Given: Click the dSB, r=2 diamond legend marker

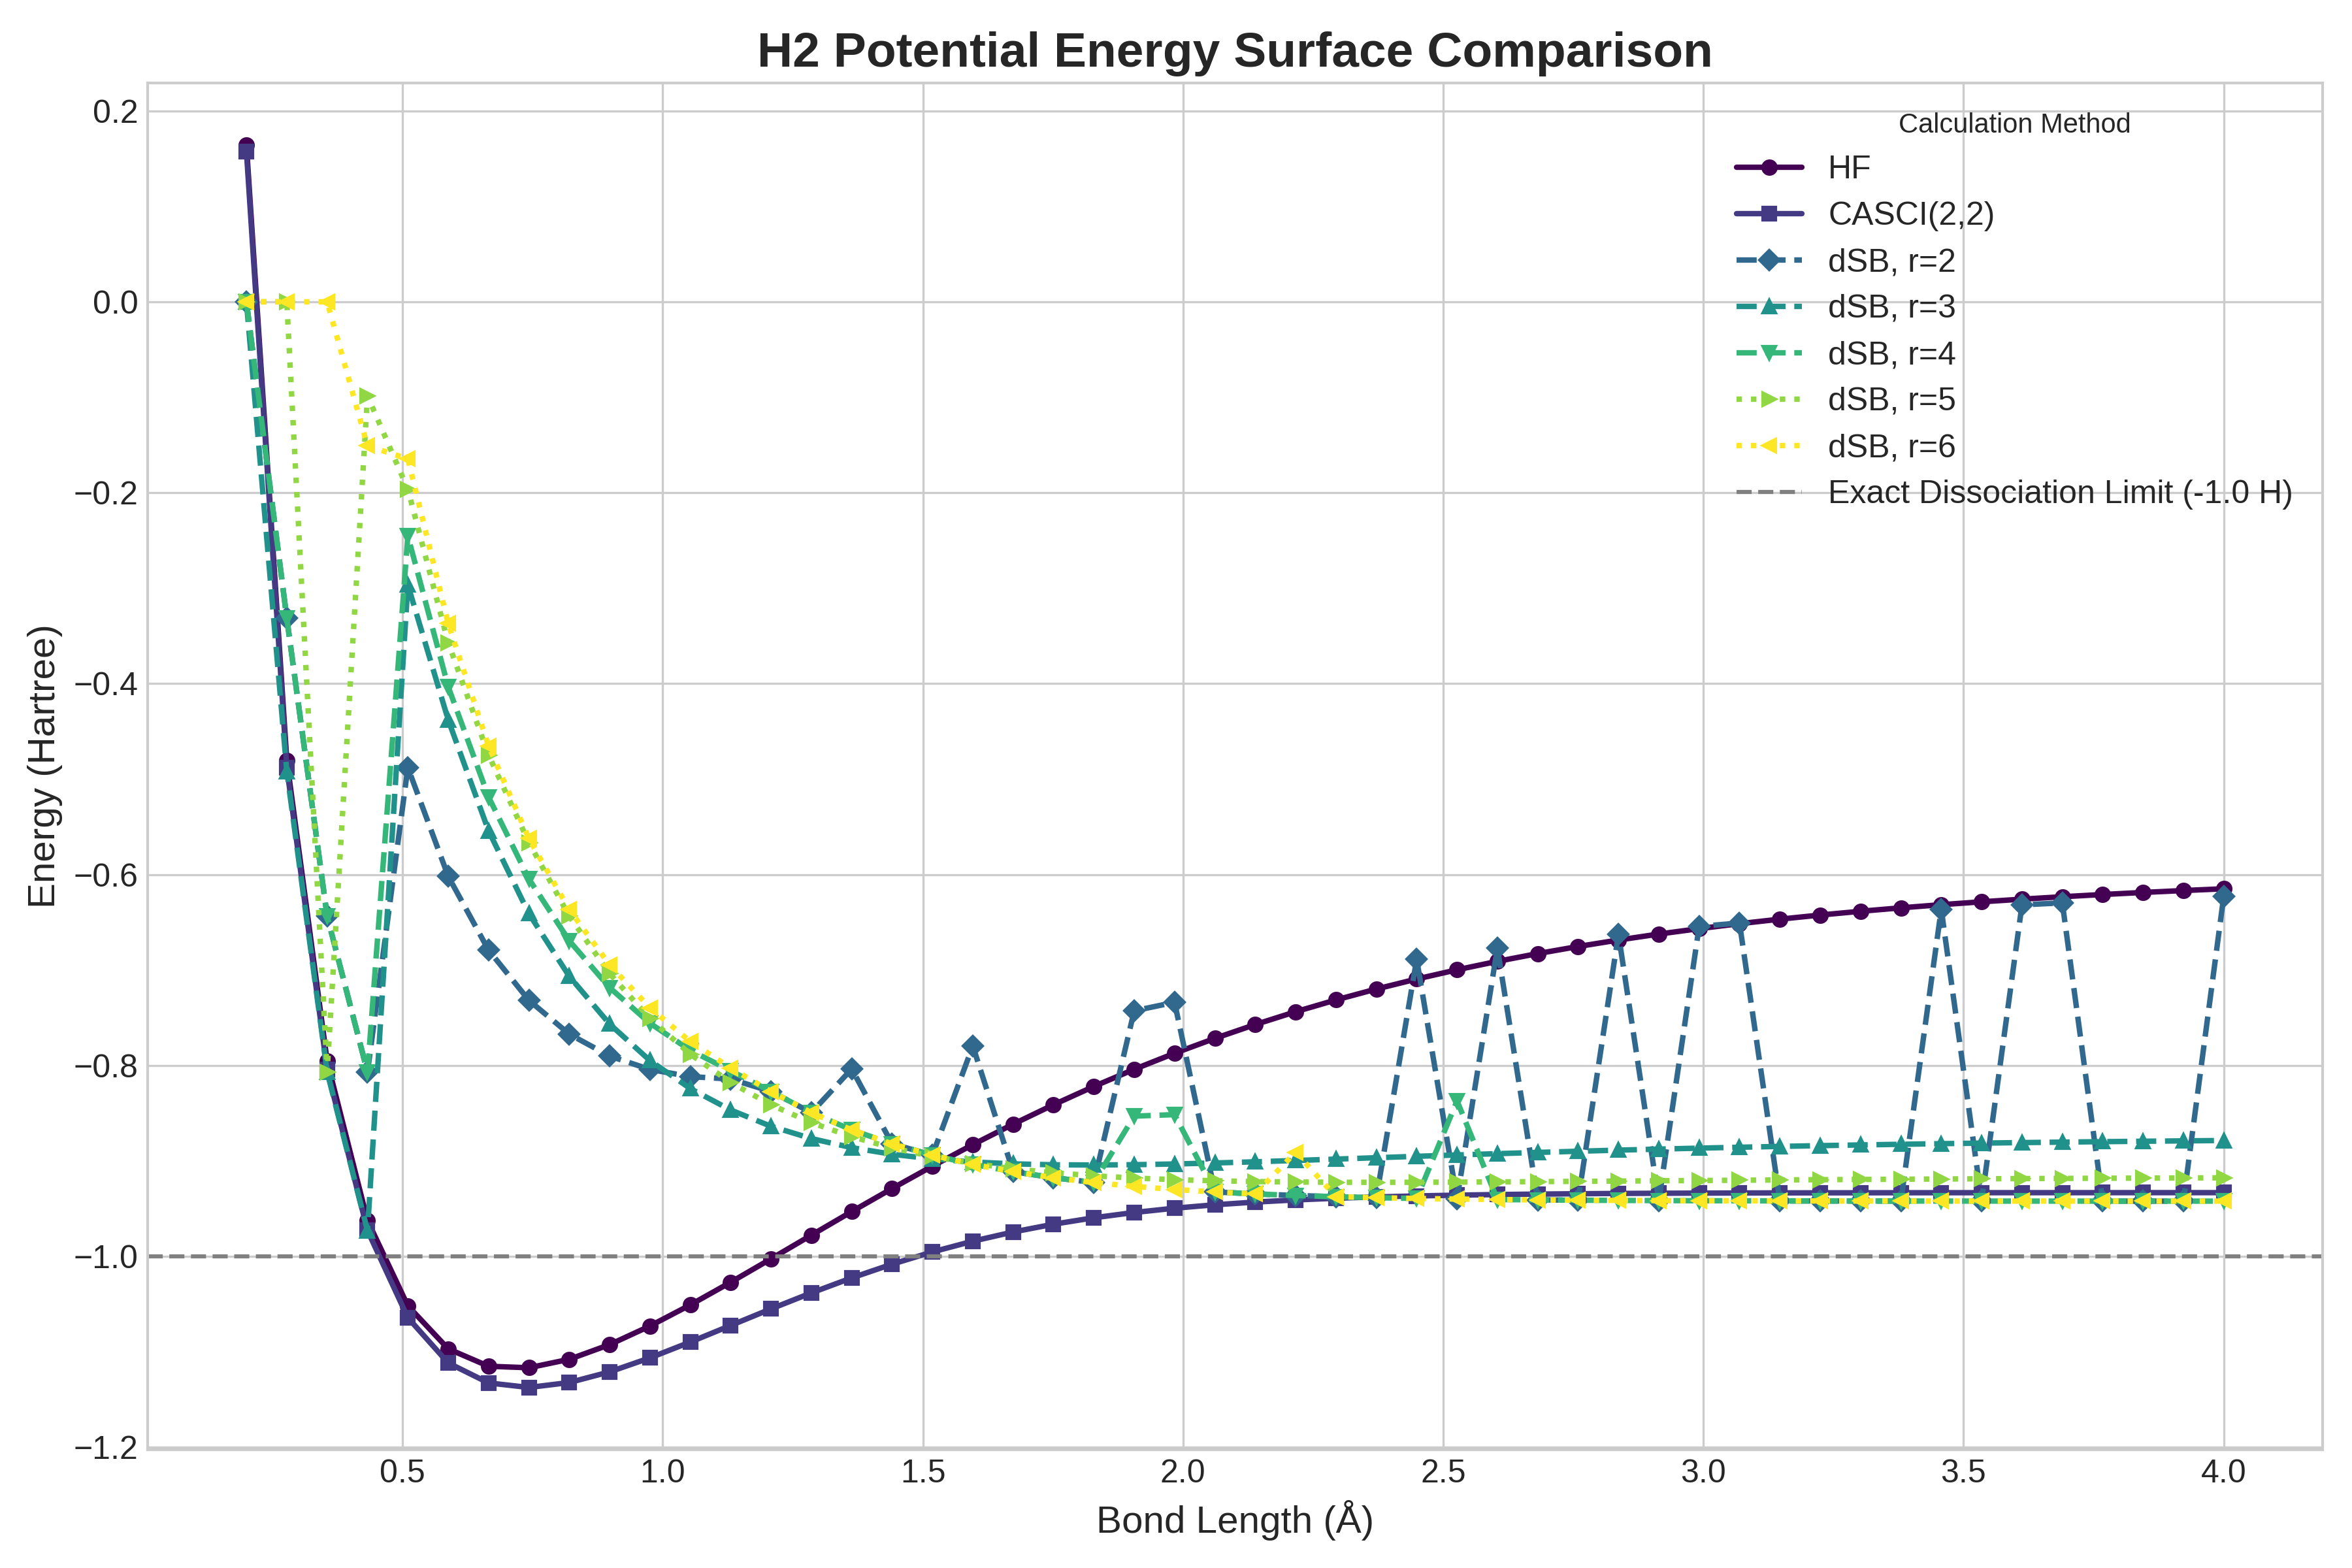Looking at the screenshot, I should coord(1769,261).
